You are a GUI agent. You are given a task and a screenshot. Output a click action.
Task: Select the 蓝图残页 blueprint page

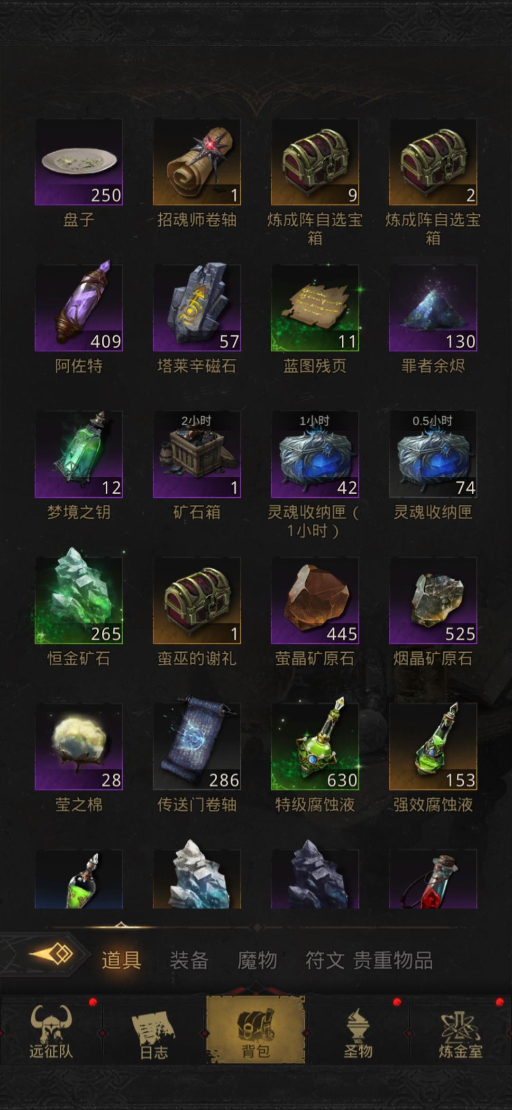point(315,308)
